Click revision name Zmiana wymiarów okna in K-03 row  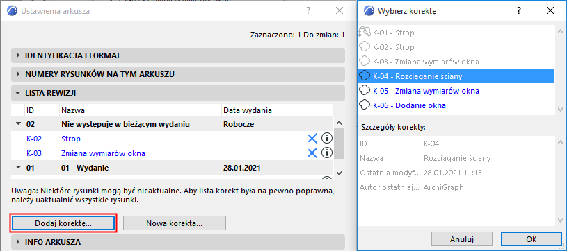click(x=104, y=153)
